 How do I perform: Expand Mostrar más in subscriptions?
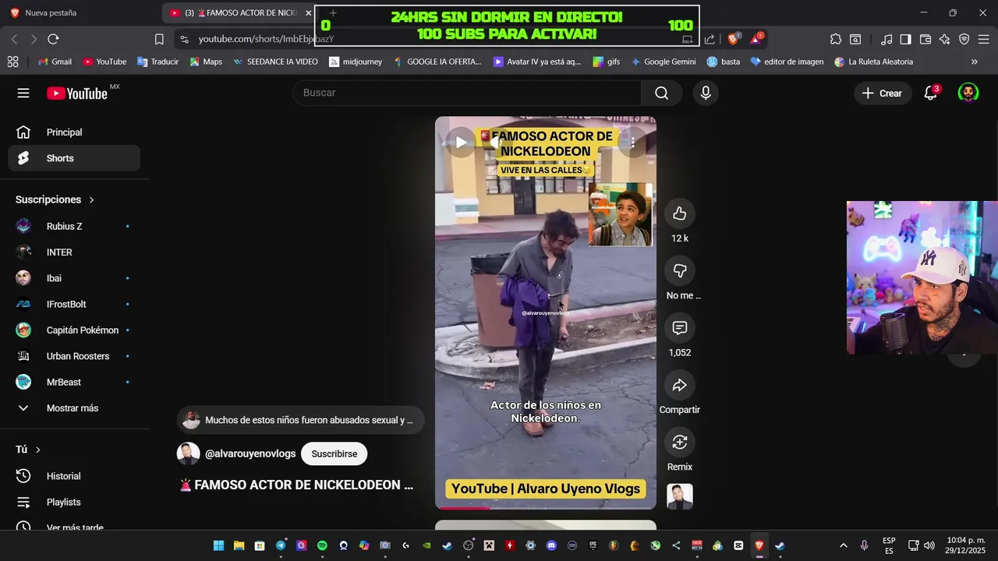coord(74,408)
